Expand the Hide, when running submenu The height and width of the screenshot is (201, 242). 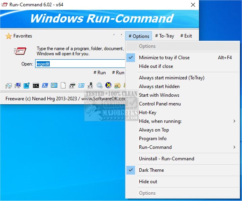pyautogui.click(x=160, y=121)
